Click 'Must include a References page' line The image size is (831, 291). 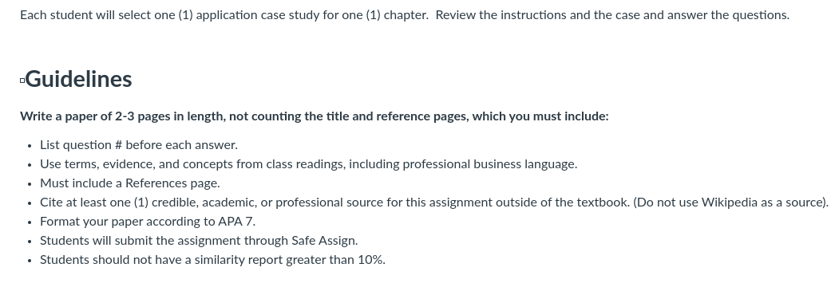(x=130, y=183)
